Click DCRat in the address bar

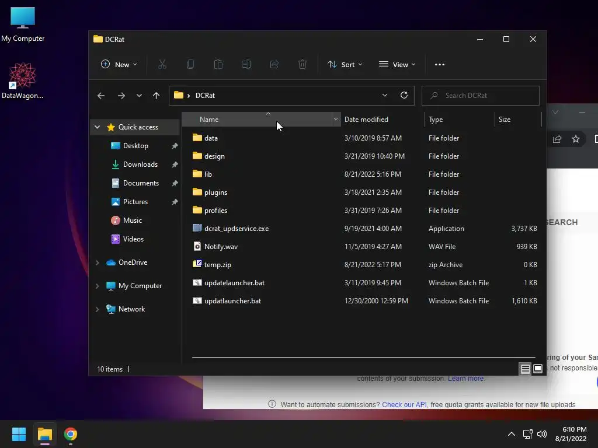point(205,96)
